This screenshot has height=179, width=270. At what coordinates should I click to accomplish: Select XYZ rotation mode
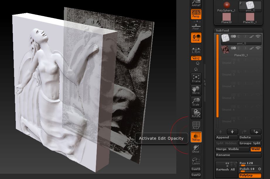pos(196,58)
